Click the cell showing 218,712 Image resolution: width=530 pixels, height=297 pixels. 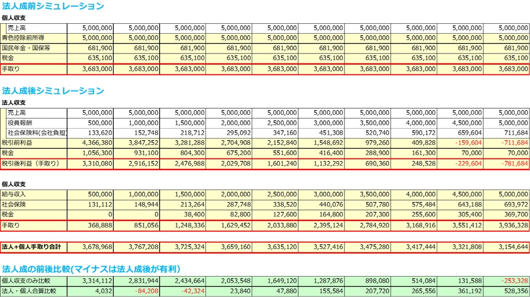point(183,133)
